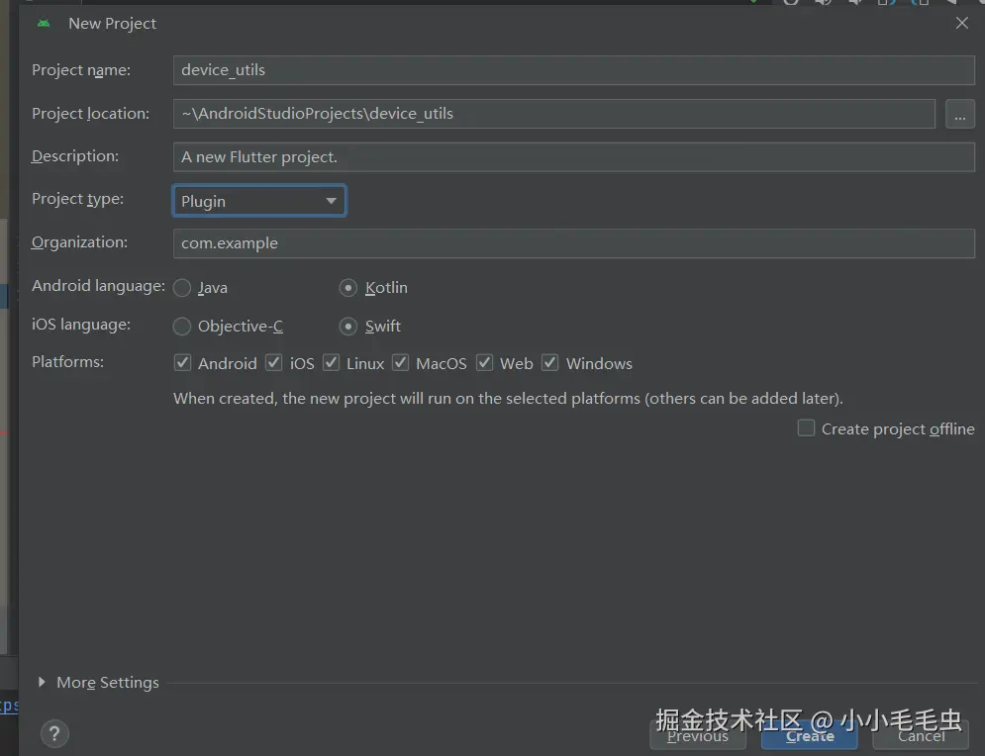Uncheck the Web platform checkbox

[x=484, y=363]
